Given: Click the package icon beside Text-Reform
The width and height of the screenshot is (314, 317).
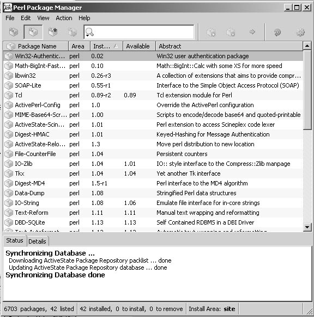Looking at the screenshot, I should [x=9, y=213].
